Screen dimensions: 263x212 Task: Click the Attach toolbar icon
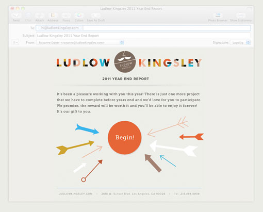40,15
